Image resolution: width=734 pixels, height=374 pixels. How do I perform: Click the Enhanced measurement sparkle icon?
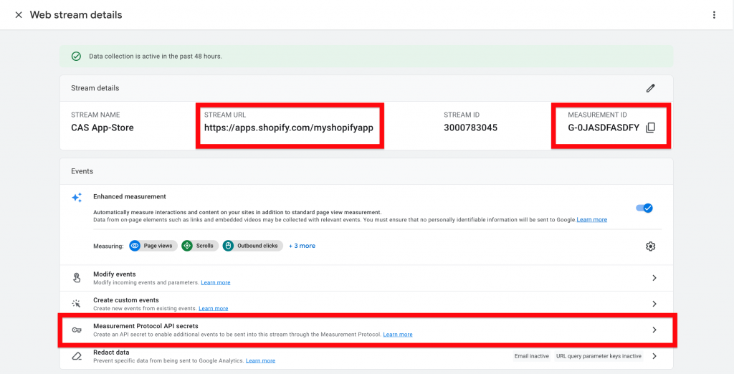click(x=77, y=198)
